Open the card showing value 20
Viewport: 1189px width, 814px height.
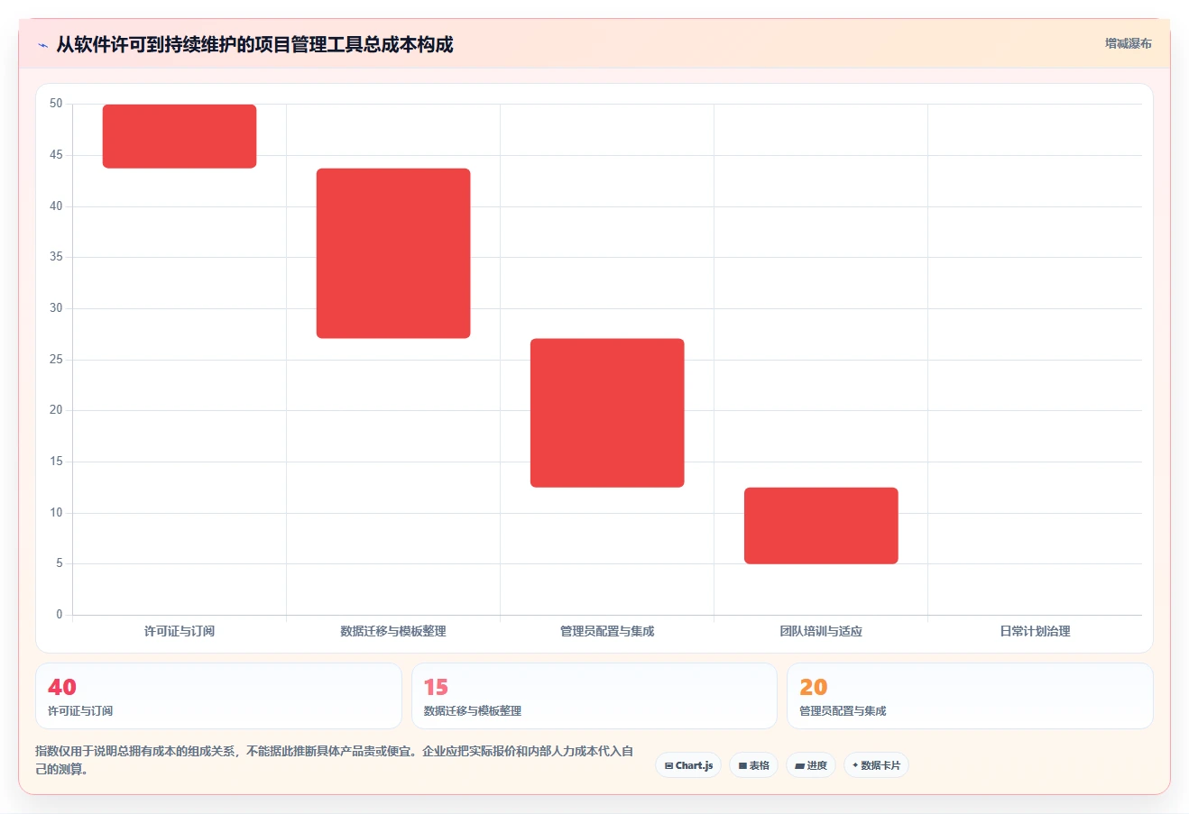click(970, 696)
